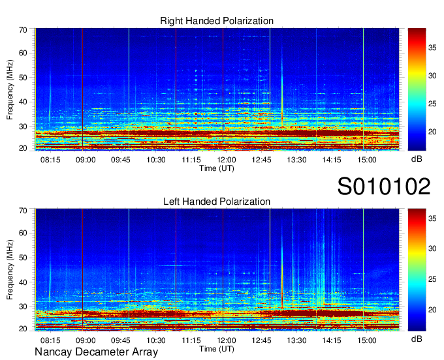The image size is (444, 360).
Task: Click the '70' frequency tick of the left-handed plot
Action: pos(23,211)
